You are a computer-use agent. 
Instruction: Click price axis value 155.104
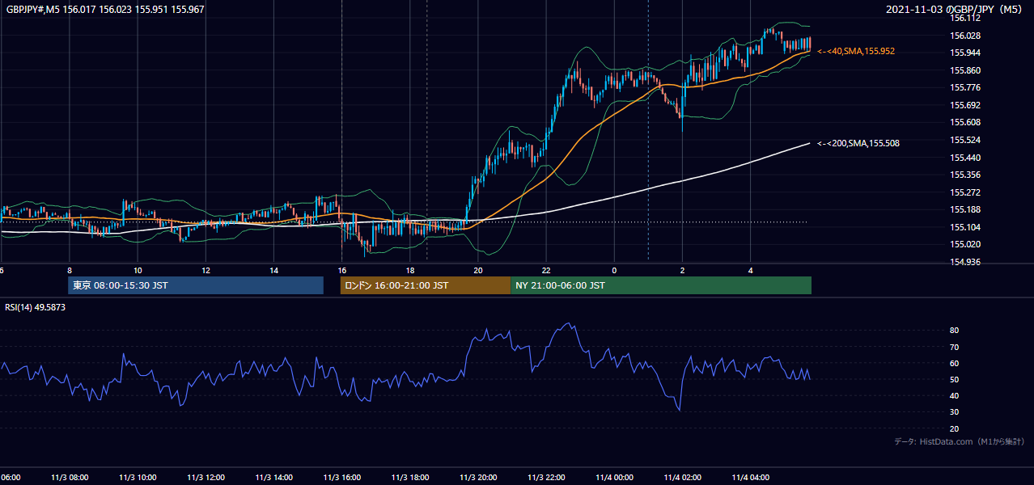click(965, 227)
